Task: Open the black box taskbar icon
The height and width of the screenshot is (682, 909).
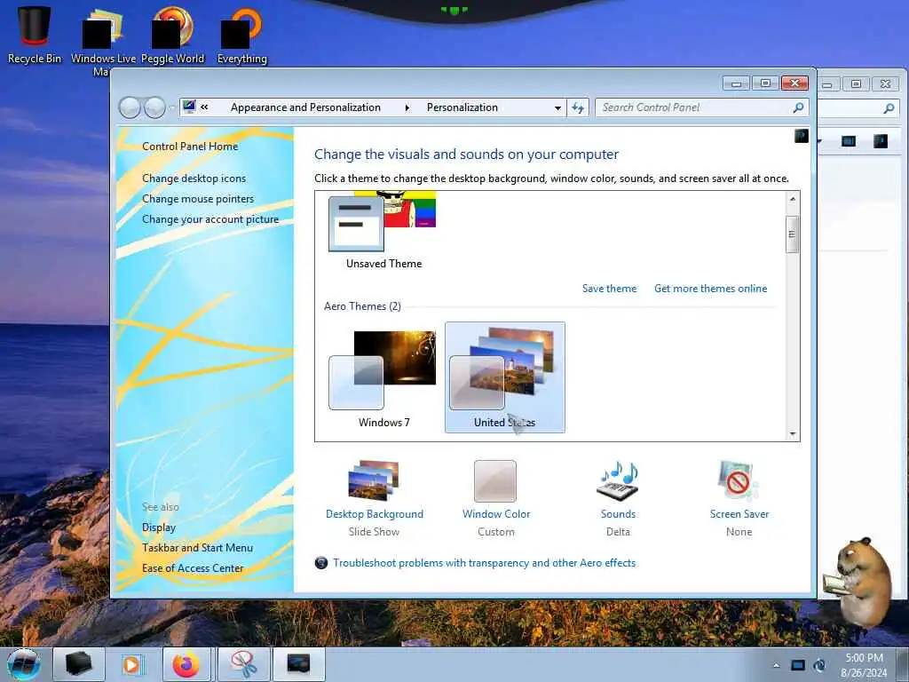Action: [79, 664]
